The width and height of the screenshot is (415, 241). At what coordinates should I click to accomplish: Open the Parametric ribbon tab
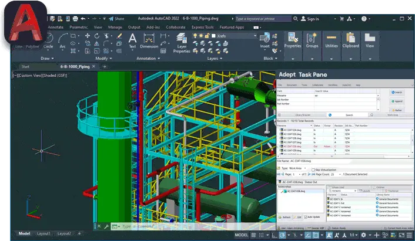(79, 27)
